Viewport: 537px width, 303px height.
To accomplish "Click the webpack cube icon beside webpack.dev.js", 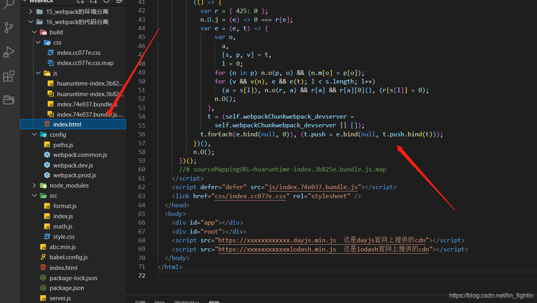I will [x=47, y=165].
